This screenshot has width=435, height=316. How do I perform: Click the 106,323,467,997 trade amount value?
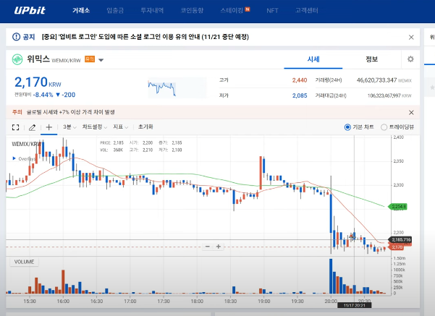(384, 95)
